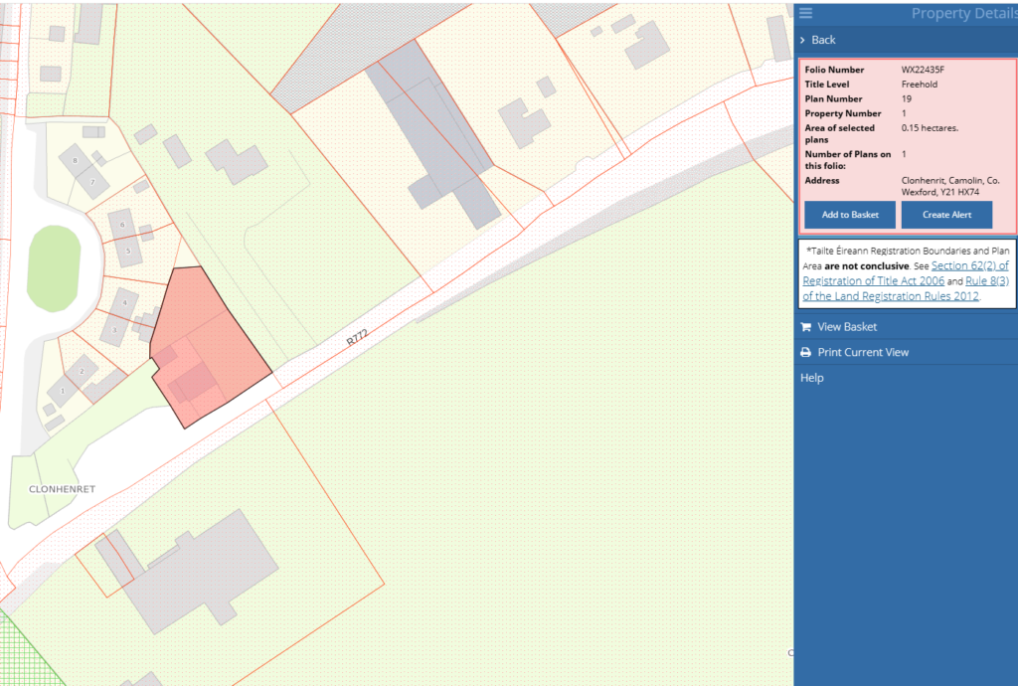The width and height of the screenshot is (1018, 686).
Task: Select the Print Current View text label
Action: [863, 353]
